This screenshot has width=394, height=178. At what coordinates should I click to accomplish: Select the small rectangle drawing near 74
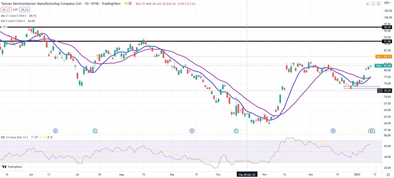click(361, 87)
